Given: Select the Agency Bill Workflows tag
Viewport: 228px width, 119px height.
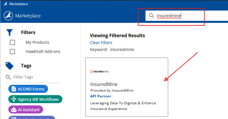Looking at the screenshot, I should 35,99.
